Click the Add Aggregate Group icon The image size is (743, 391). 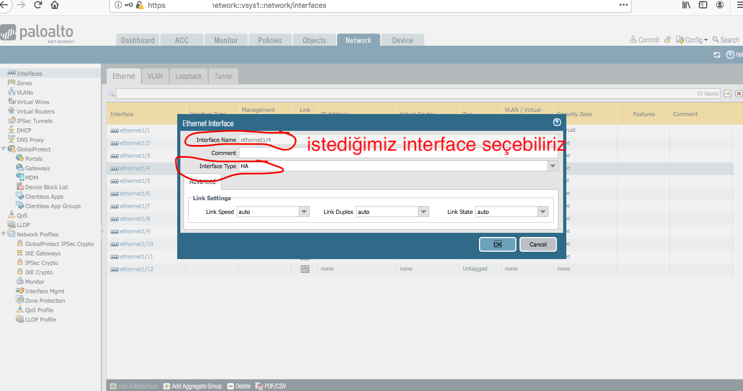click(x=167, y=386)
